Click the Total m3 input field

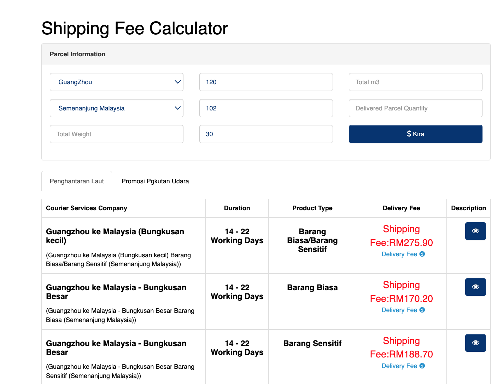pyautogui.click(x=415, y=82)
